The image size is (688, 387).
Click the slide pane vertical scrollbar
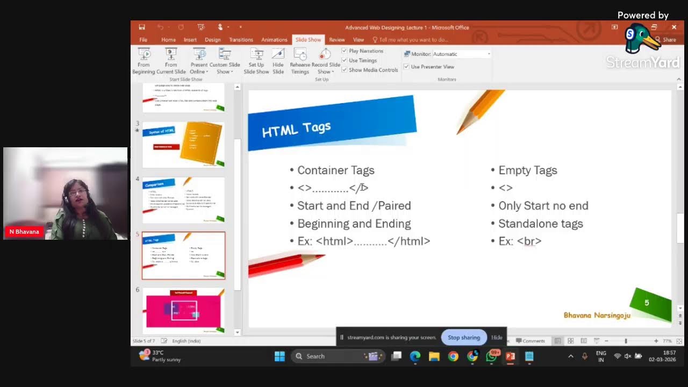tap(680, 228)
